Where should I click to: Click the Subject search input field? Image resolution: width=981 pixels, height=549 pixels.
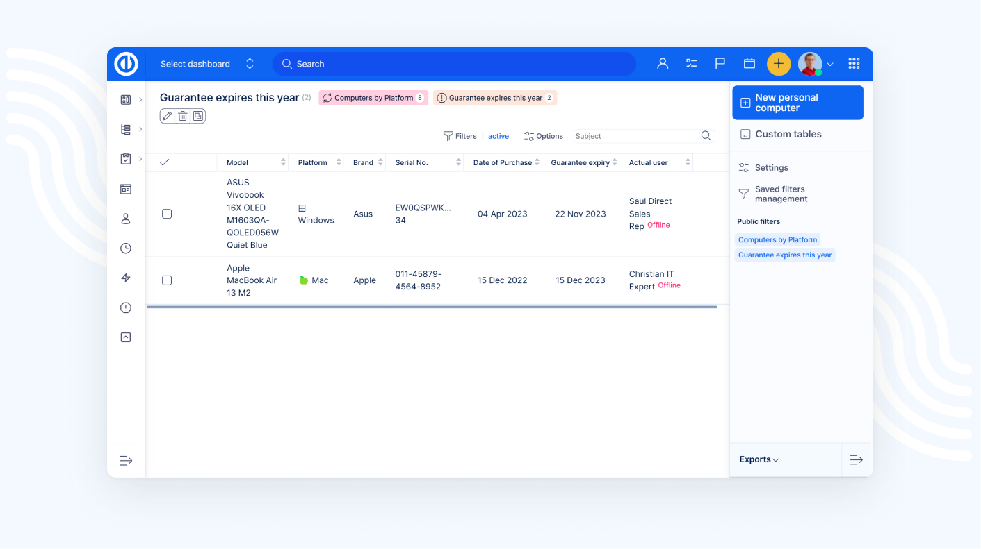[x=635, y=136]
